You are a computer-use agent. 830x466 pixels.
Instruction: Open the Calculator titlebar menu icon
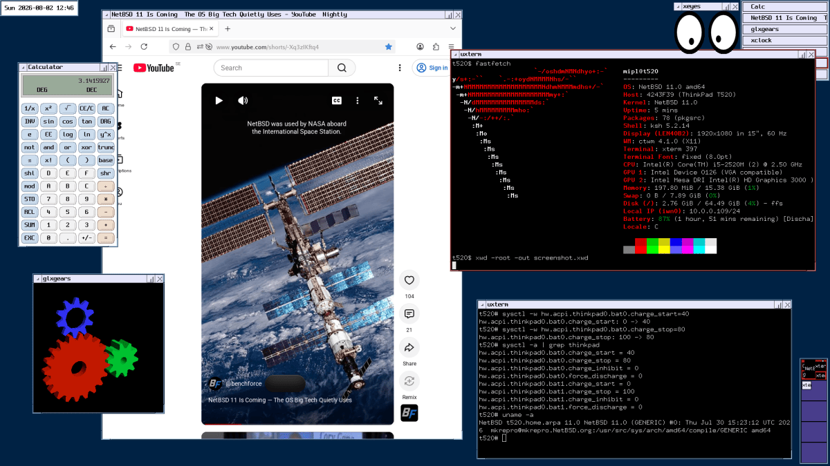[x=23, y=67]
